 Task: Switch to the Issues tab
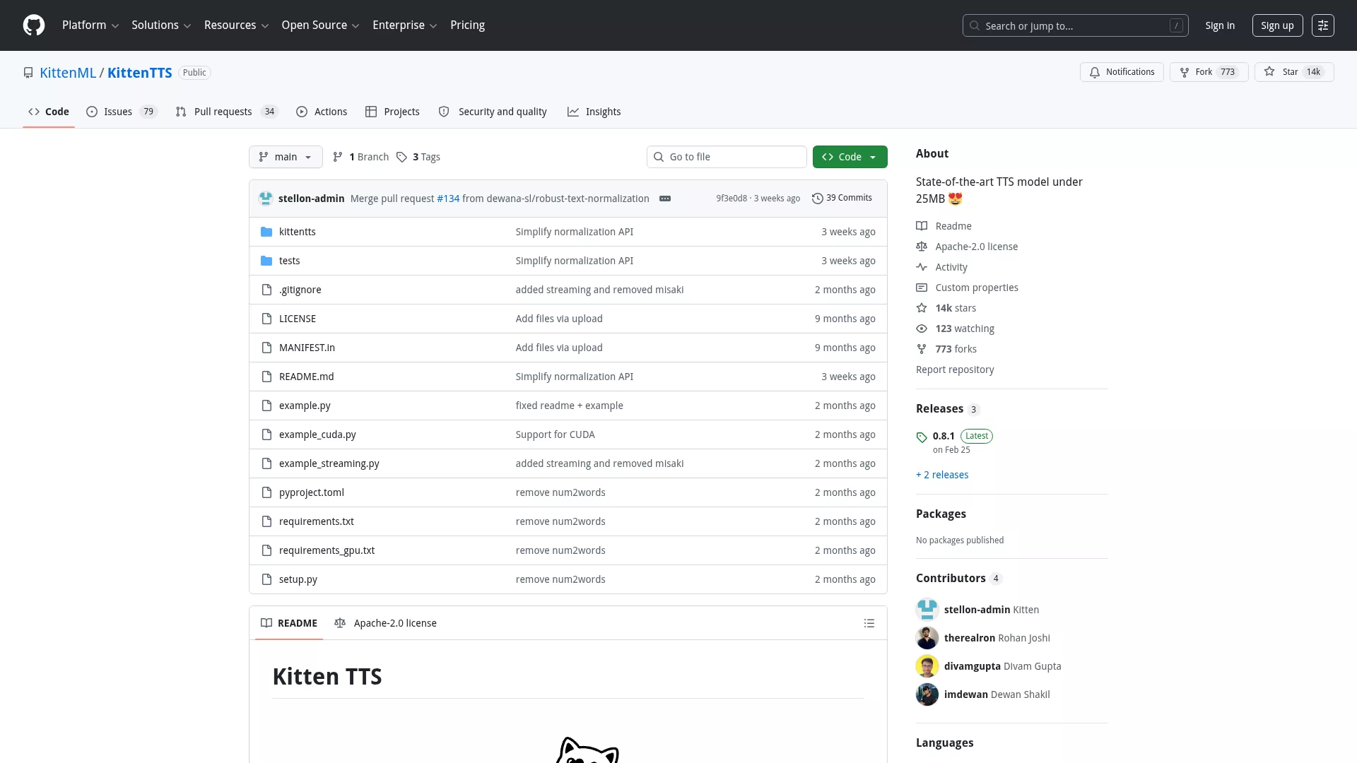coord(122,112)
